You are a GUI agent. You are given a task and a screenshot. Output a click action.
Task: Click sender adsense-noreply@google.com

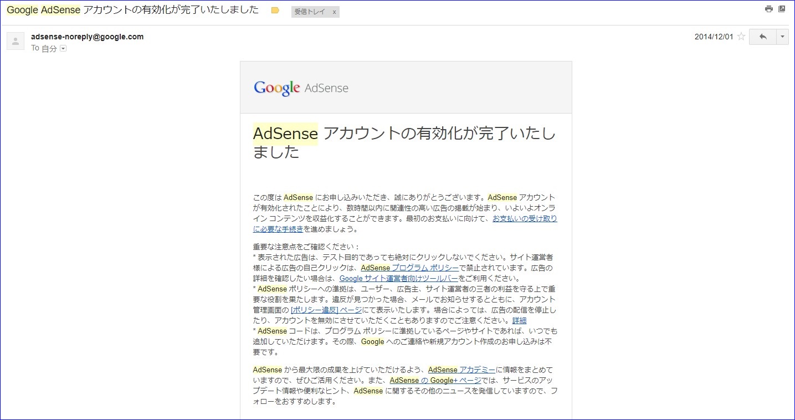[88, 37]
